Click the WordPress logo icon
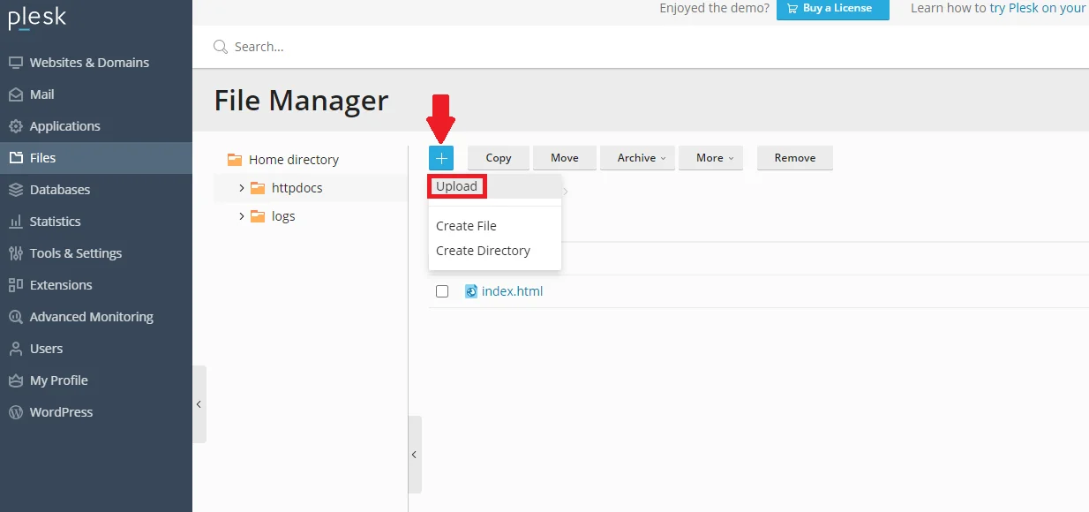This screenshot has width=1089, height=512. [15, 412]
